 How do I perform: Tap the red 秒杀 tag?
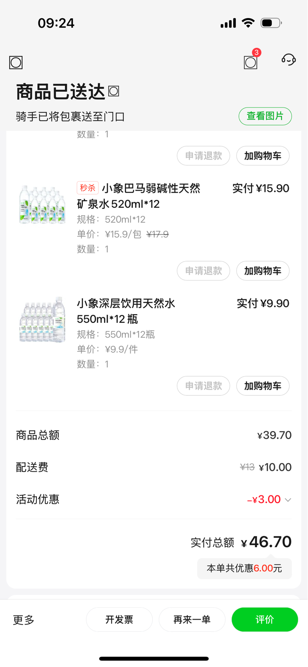(x=87, y=188)
